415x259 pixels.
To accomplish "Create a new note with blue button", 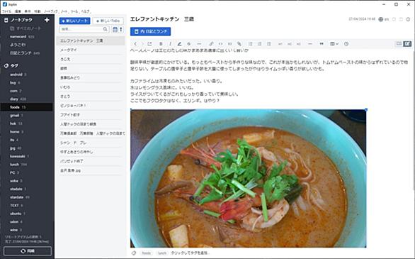I will [x=74, y=21].
